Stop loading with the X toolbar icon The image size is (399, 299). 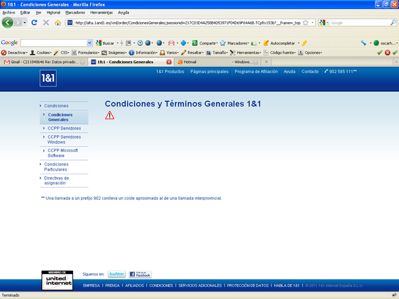point(46,23)
